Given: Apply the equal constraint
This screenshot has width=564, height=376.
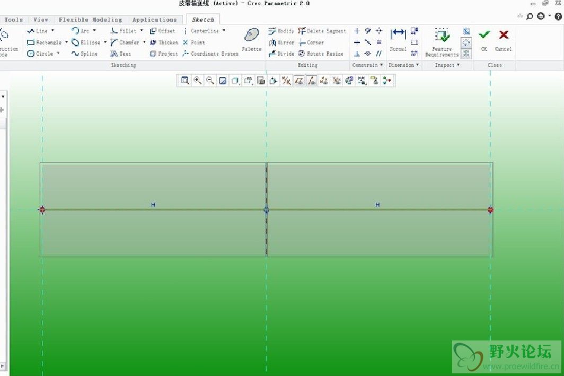Looking at the screenshot, I should 379,42.
